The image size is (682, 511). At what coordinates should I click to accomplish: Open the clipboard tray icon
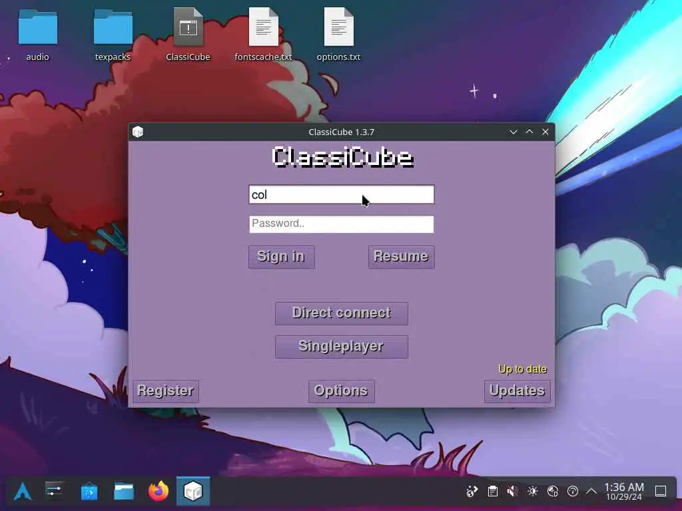492,492
